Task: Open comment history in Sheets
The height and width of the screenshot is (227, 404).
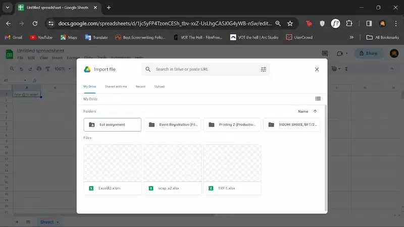Action: point(325,53)
